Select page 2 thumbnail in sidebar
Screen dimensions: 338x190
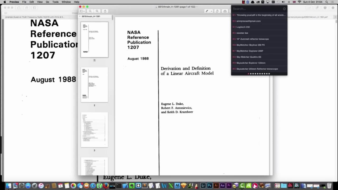[x=94, y=85]
